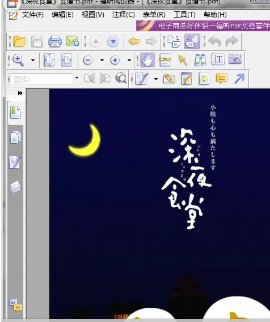Open a file with the folder icon
The image size is (270, 322).
20,41
